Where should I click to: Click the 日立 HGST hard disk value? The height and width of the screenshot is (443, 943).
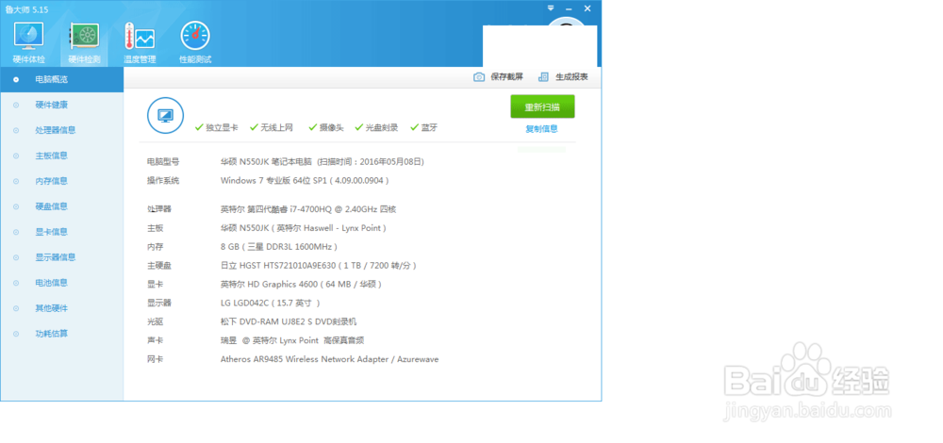tap(319, 266)
